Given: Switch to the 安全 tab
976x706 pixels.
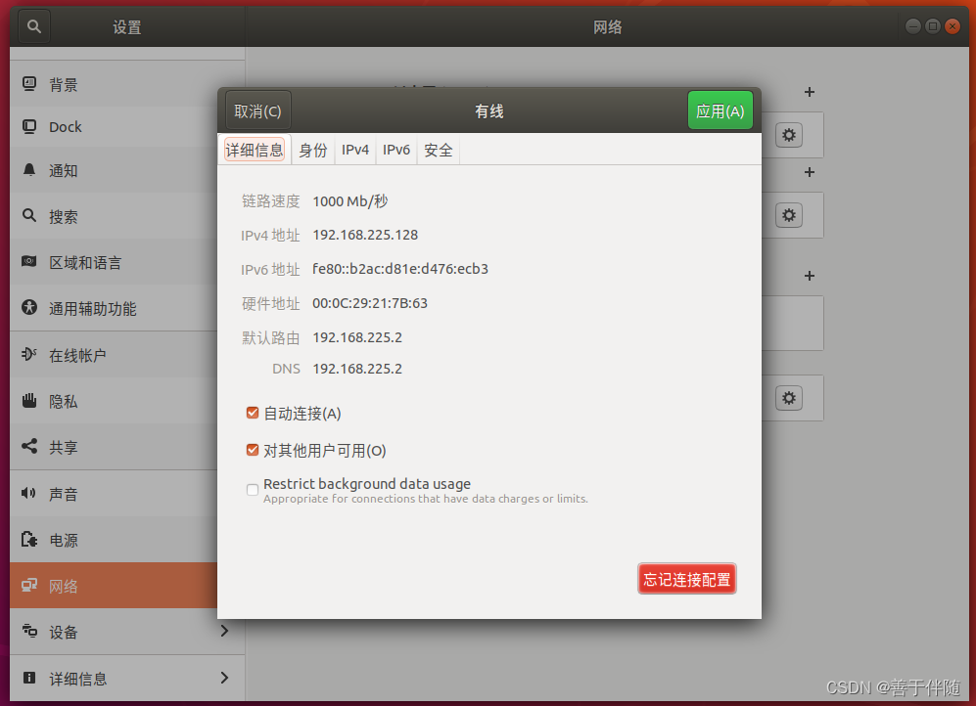Looking at the screenshot, I should click(439, 150).
